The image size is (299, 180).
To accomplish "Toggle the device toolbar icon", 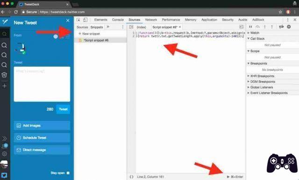I will [x=85, y=20].
